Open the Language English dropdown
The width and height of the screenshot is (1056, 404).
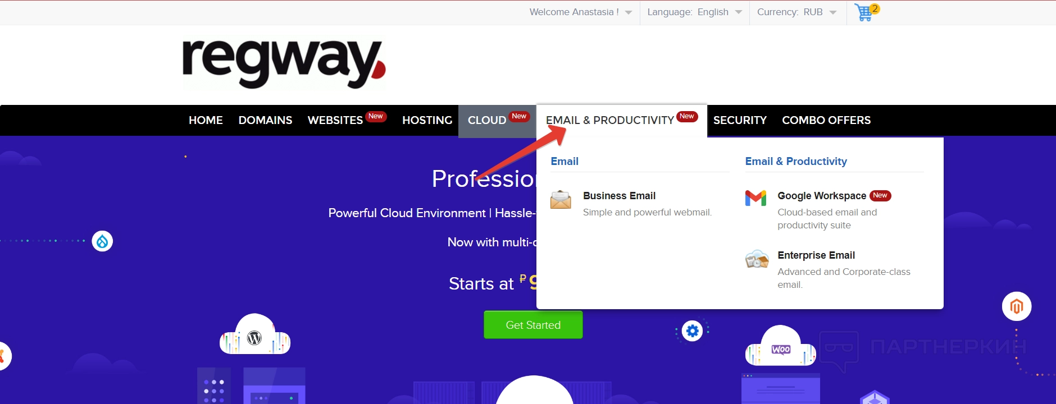(694, 12)
